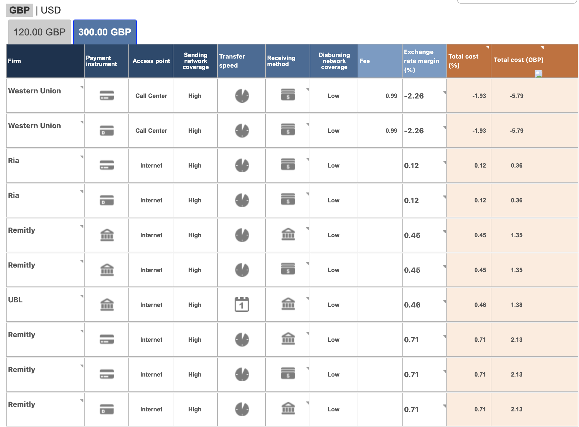The image size is (579, 427).
Task: Click small image icon in Total cost (GBP) header
Action: [x=538, y=74]
